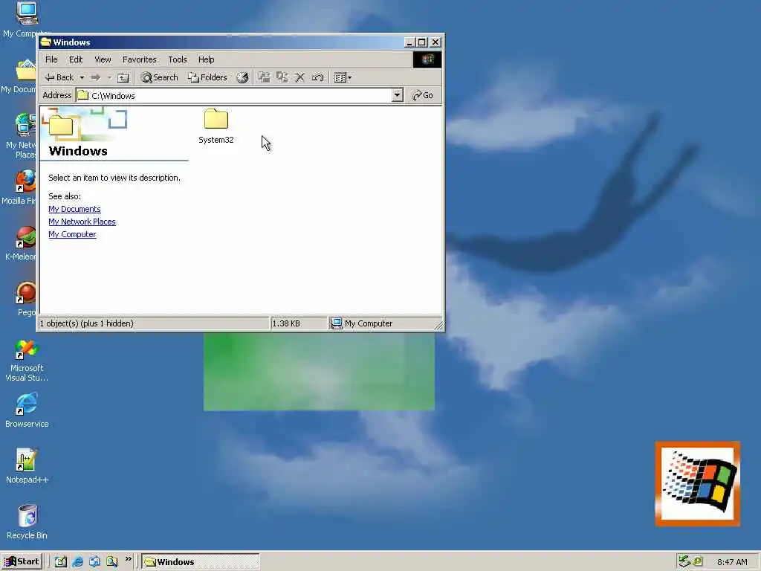The image size is (761, 571).
Task: Open the Tools menu
Action: click(x=178, y=59)
